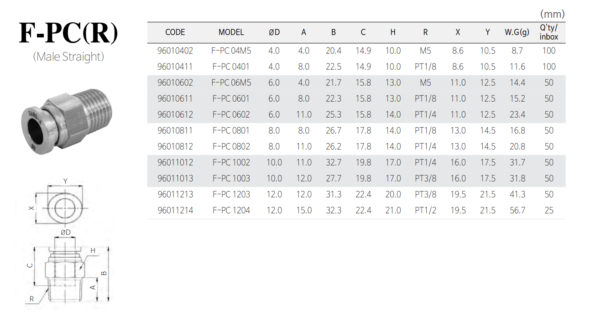Viewport: 590px width, 328px height.
Task: Click the Q'ty/inbox column header
Action: (x=549, y=32)
